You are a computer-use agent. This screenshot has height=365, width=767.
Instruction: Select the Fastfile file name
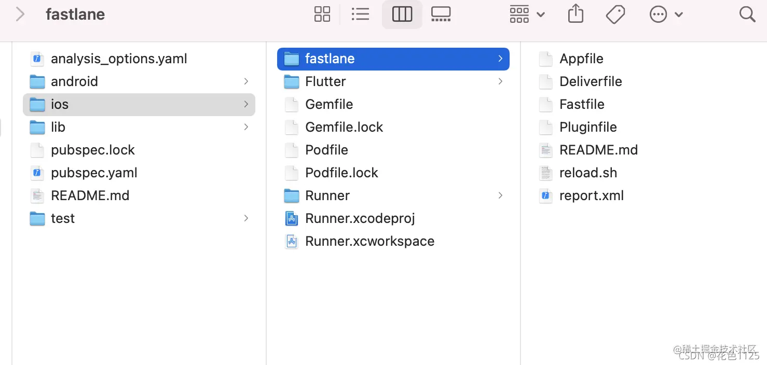[582, 104]
